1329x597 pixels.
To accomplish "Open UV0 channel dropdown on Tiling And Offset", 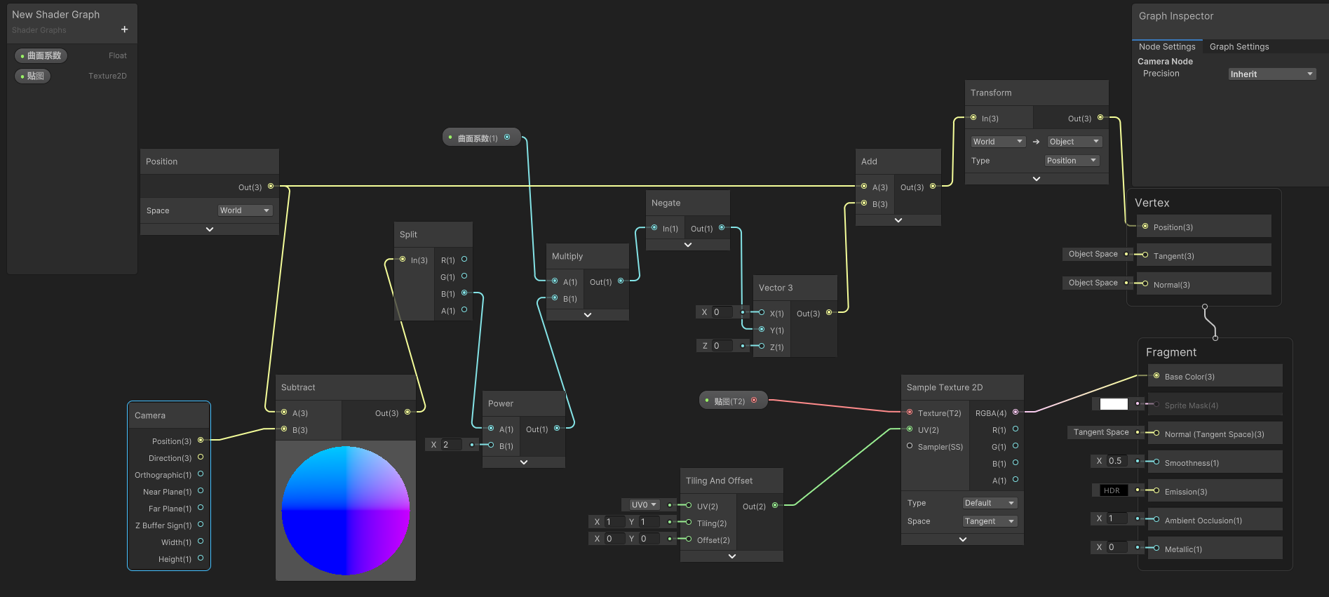I will [x=644, y=505].
